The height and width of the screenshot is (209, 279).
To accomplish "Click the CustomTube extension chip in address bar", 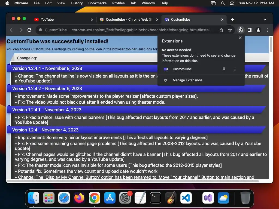I will pos(53,30).
